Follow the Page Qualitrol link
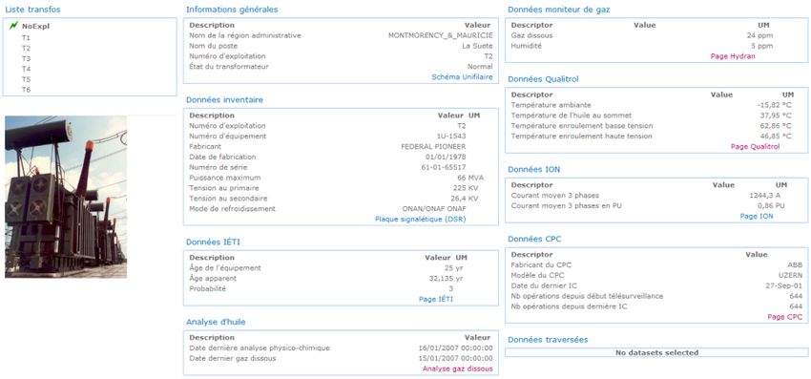The height and width of the screenshot is (379, 811). (x=755, y=147)
